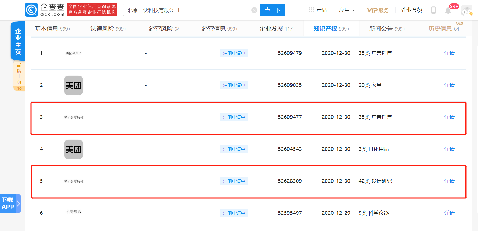Open 详情 for trademark 52628309
Viewport: 478px width, 231px height.
click(449, 181)
